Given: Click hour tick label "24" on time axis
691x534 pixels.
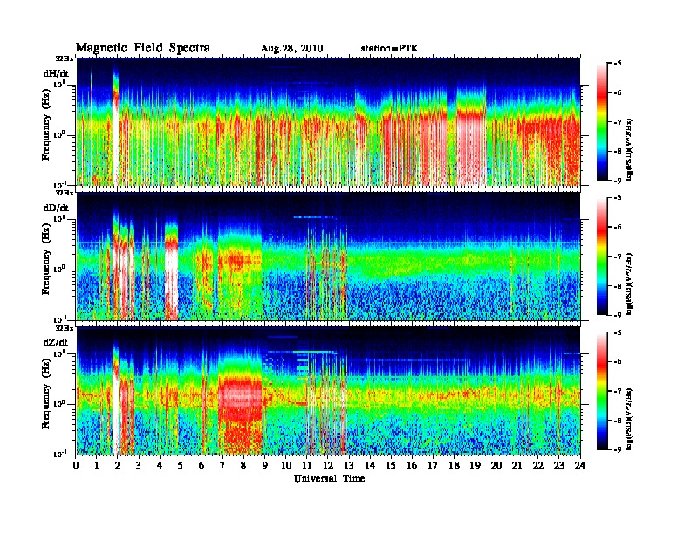Looking at the screenshot, I should pyautogui.click(x=580, y=465).
